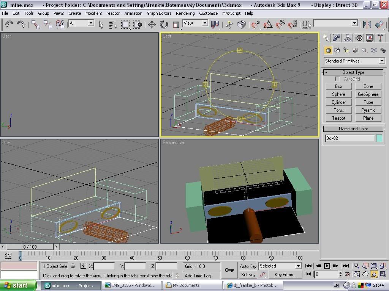389x291 pixels.
Task: Switch to the Hierarchy command panel tab
Action: click(348, 38)
